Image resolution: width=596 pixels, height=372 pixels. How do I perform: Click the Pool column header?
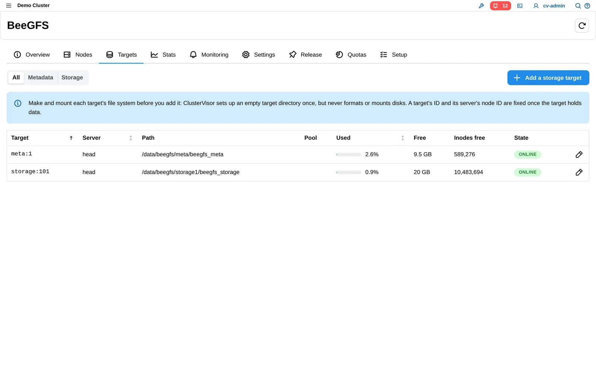click(311, 138)
